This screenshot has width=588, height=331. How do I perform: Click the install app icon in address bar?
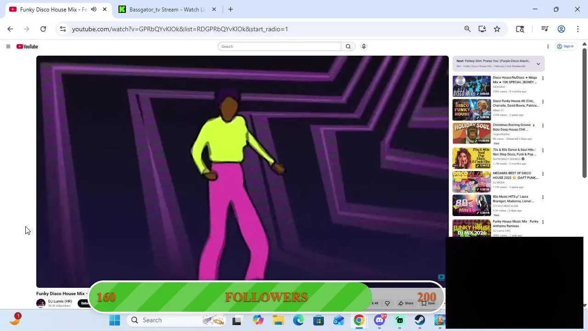click(x=482, y=29)
